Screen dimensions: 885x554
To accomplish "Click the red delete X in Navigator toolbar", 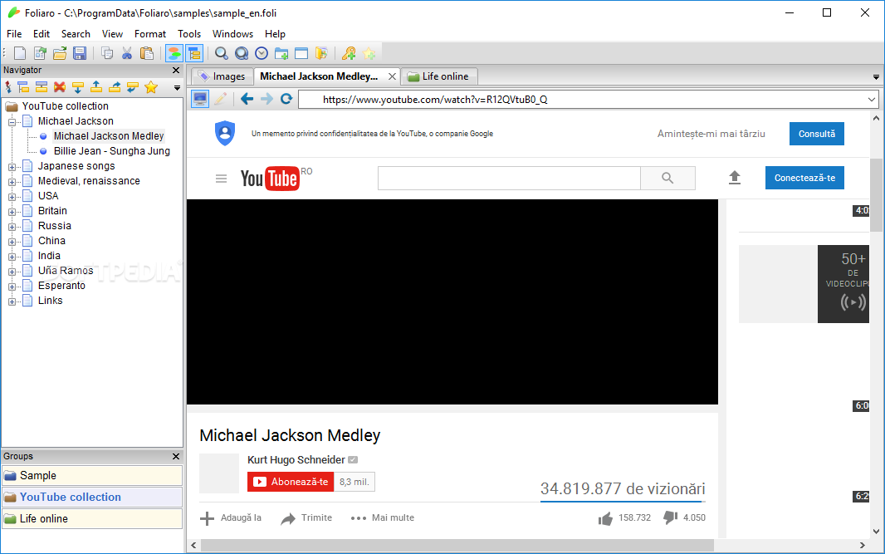I will [x=59, y=87].
